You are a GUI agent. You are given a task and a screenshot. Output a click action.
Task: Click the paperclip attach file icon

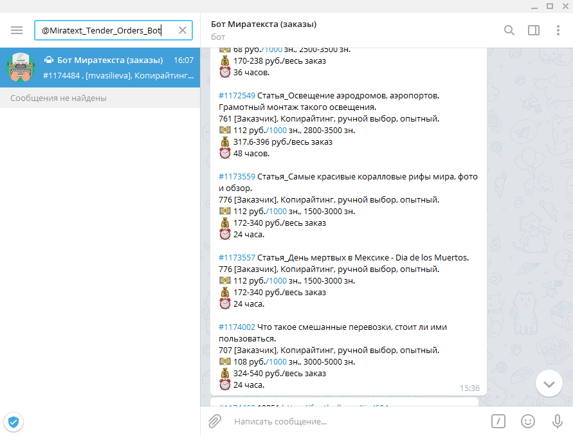215,421
